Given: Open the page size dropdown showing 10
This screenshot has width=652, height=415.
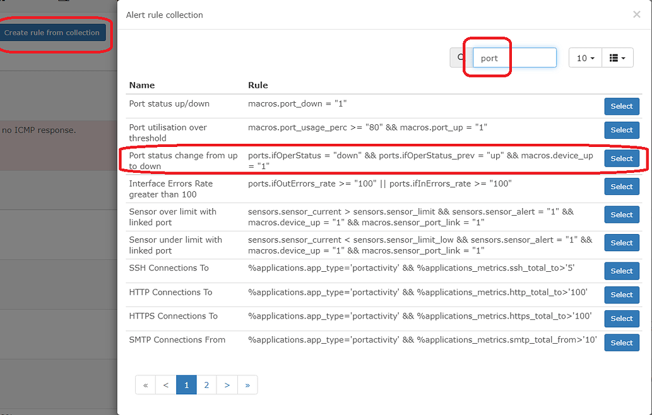Looking at the screenshot, I should (584, 57).
